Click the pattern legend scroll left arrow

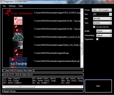[x=4, y=87]
